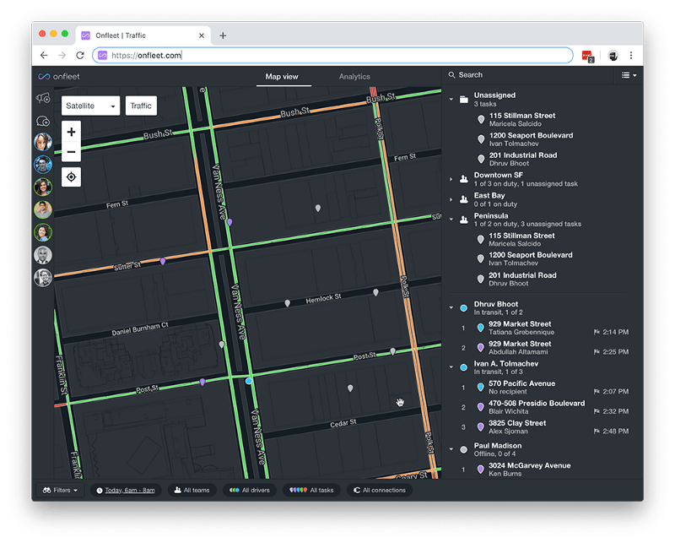Click the locate/recenter map target icon
The image size is (675, 543).
click(x=72, y=176)
